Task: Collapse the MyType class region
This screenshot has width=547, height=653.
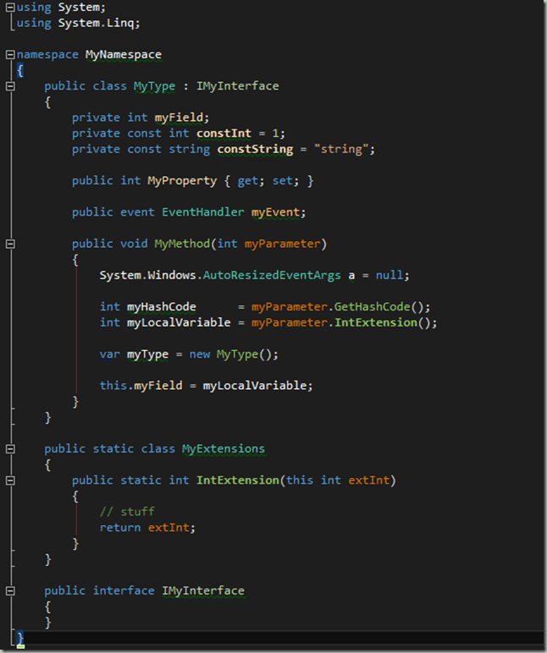Action: tap(10, 86)
